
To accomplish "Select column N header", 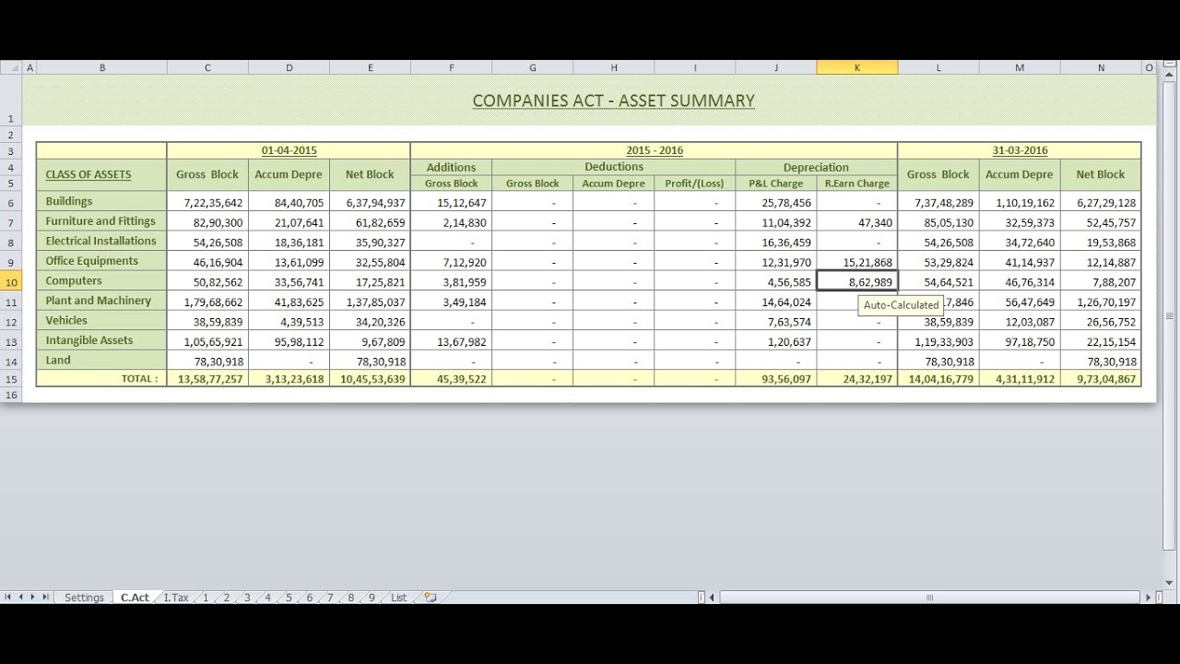I will click(x=1101, y=67).
